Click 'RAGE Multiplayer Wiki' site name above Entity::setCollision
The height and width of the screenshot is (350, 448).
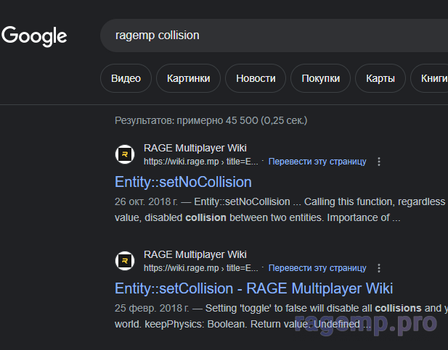tap(195, 254)
